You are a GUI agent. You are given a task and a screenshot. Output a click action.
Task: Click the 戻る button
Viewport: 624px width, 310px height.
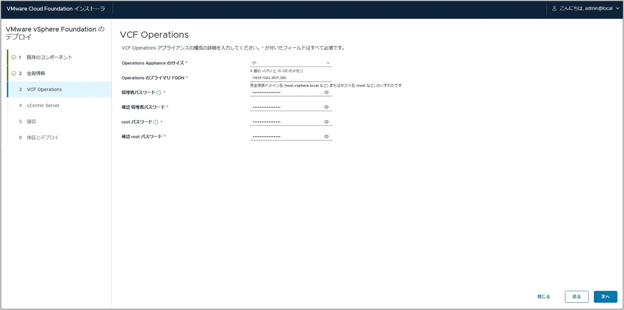point(577,296)
